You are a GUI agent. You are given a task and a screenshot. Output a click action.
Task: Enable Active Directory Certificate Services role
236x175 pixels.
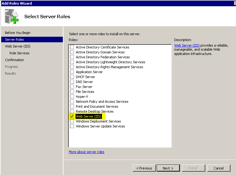pyautogui.click(x=72, y=47)
